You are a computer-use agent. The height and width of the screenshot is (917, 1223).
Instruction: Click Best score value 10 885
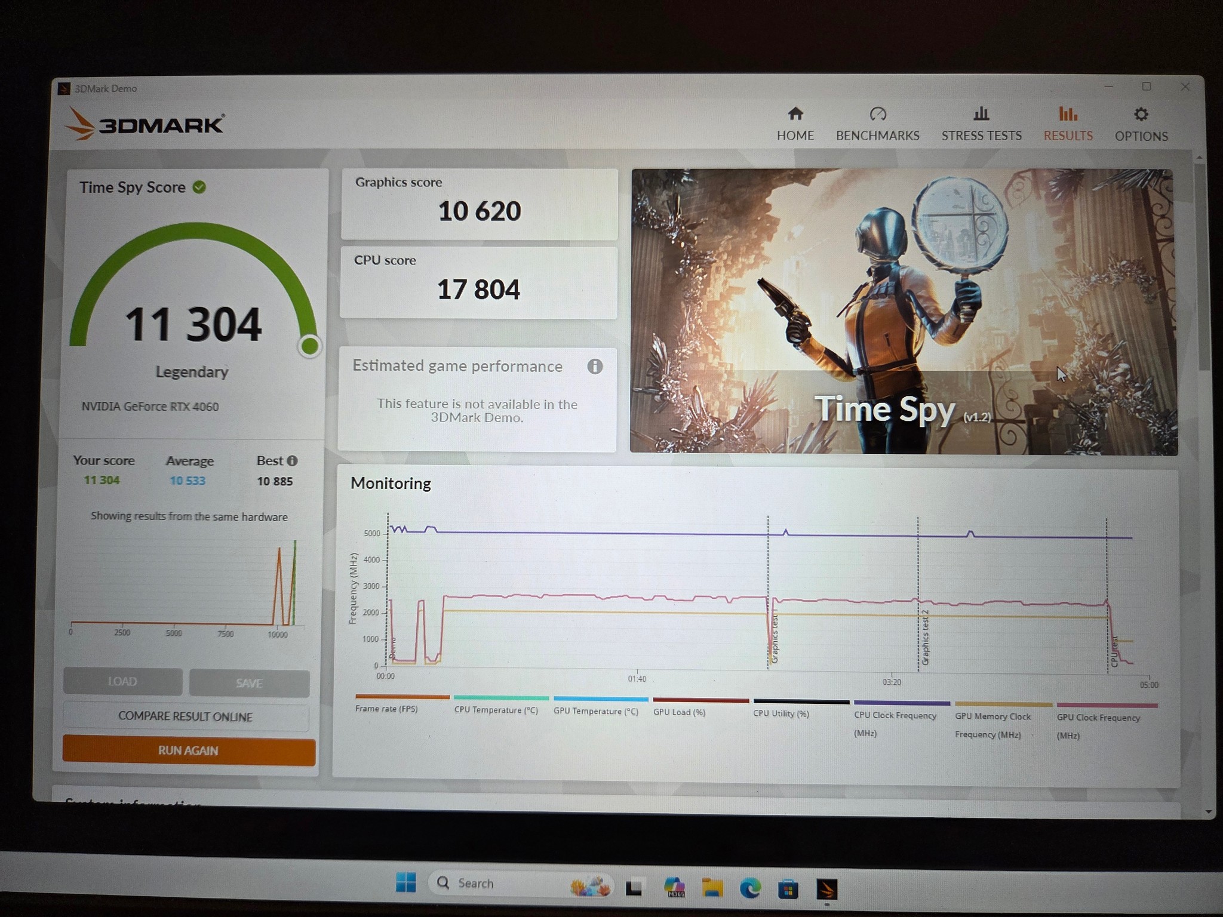coord(275,481)
